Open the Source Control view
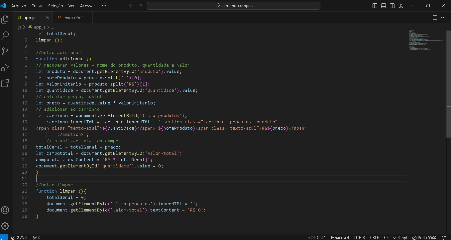 (x=5, y=51)
